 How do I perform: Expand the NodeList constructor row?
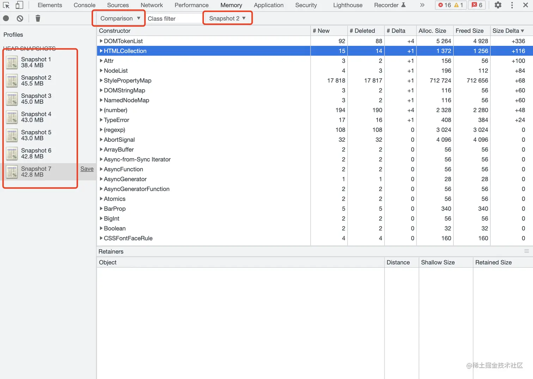click(101, 71)
